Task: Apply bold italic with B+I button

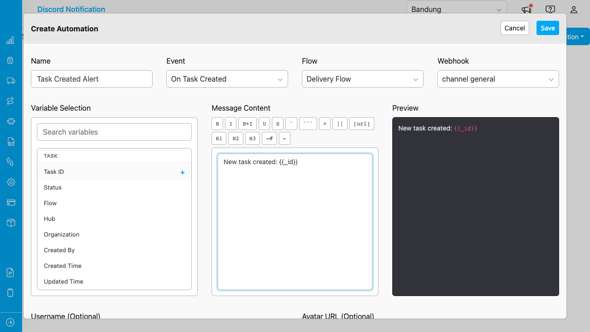Action: pos(248,124)
